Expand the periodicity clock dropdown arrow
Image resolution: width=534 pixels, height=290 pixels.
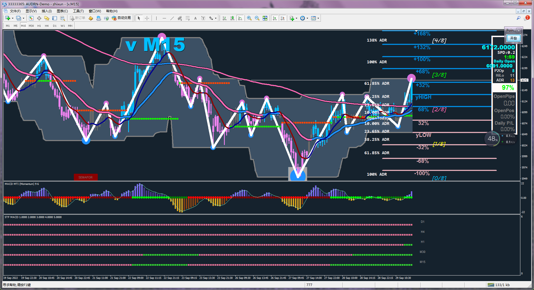[307, 18]
